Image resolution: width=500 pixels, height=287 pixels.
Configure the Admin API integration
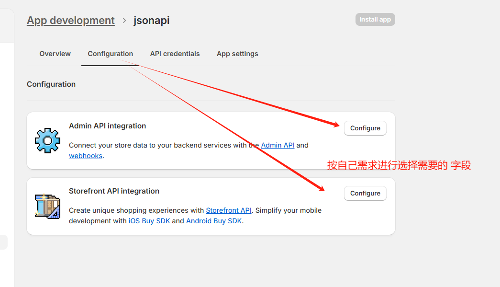[365, 128]
